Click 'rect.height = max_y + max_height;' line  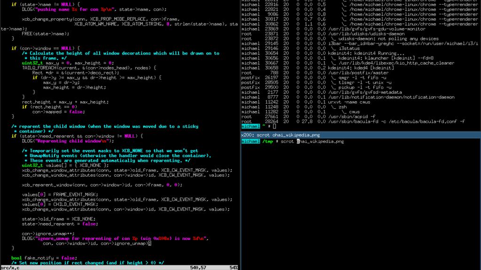[65, 102]
